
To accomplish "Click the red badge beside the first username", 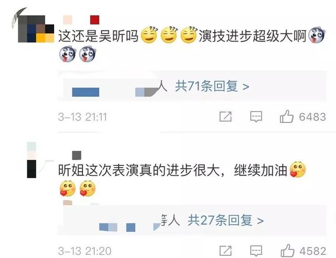I will [x=94, y=20].
